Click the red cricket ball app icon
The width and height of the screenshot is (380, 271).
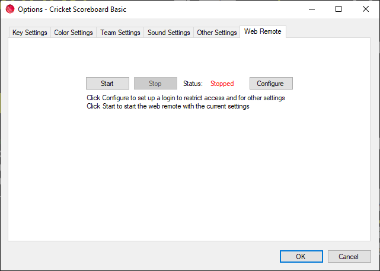click(9, 9)
